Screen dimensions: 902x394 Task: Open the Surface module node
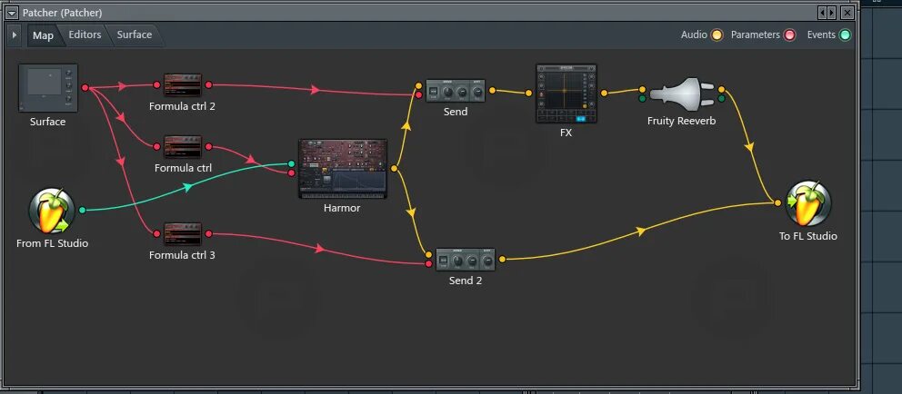(x=48, y=88)
